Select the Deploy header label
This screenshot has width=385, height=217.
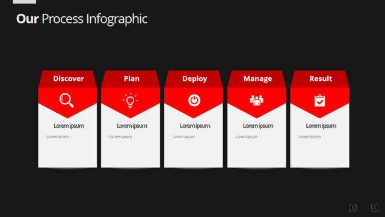click(x=195, y=79)
